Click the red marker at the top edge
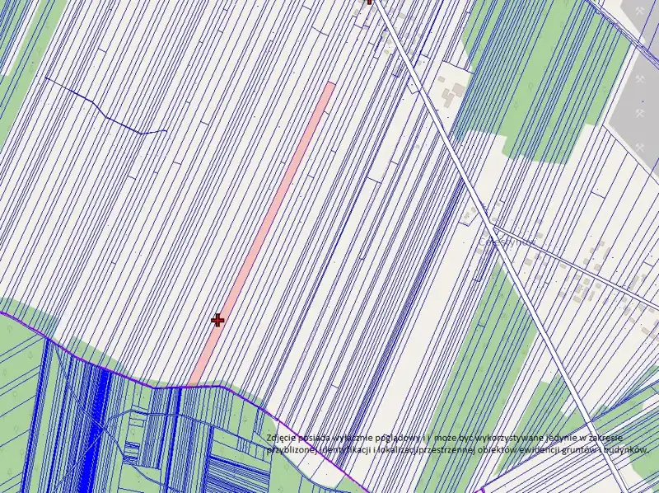Image resolution: width=659 pixels, height=493 pixels. (369, 2)
